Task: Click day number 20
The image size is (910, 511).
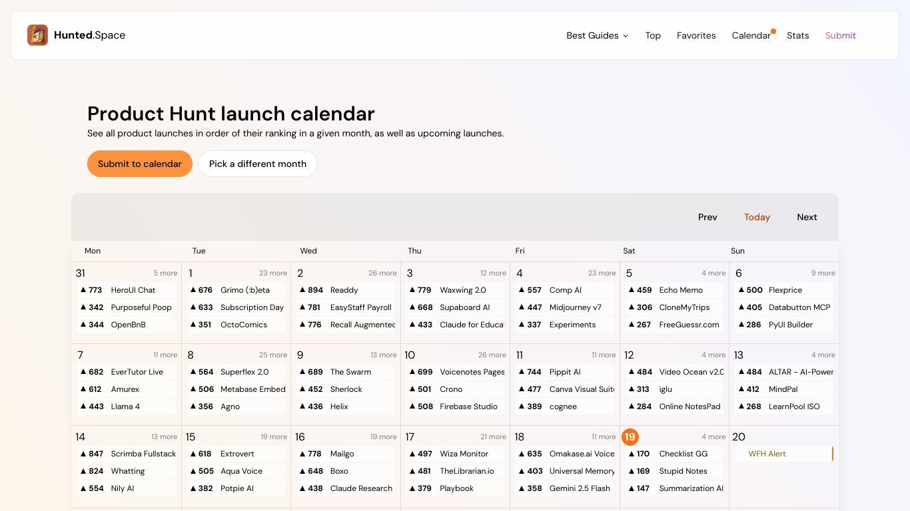Action: [x=739, y=437]
